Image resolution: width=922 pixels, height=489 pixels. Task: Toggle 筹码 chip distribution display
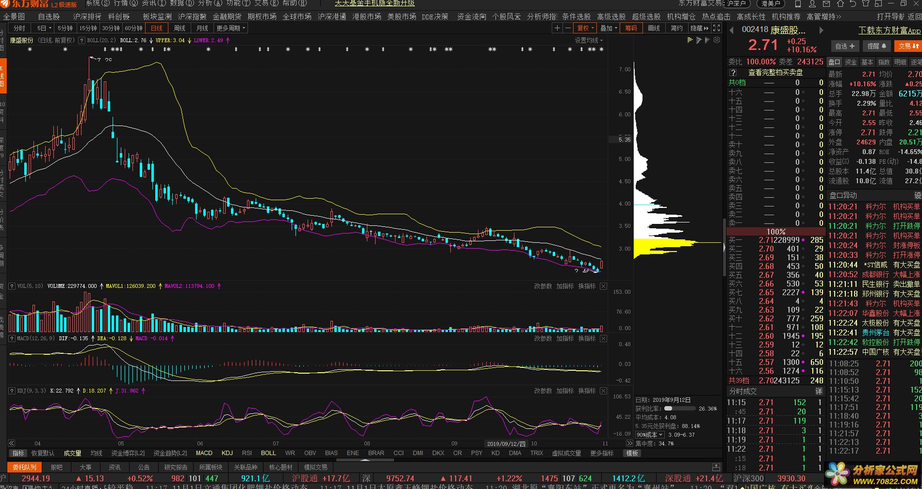tap(631, 28)
